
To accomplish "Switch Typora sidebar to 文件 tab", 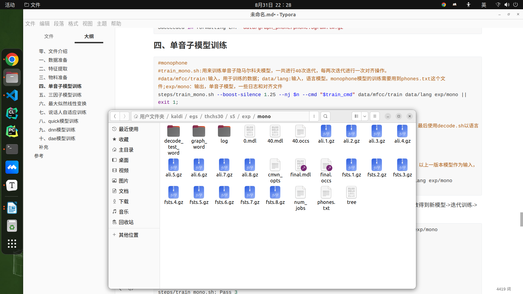I will pos(49,36).
